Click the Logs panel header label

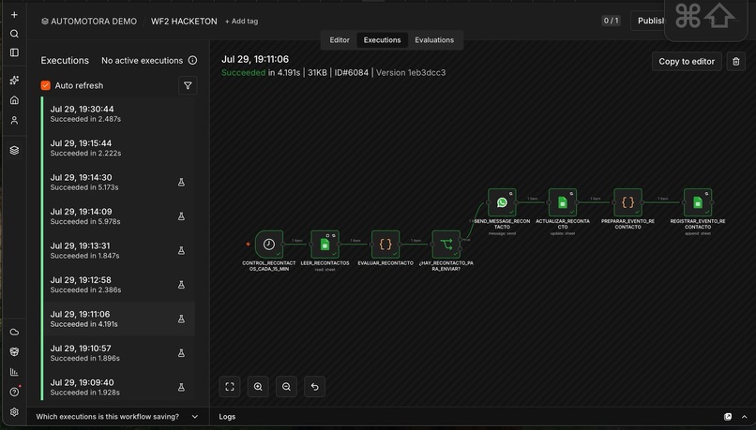(227, 417)
